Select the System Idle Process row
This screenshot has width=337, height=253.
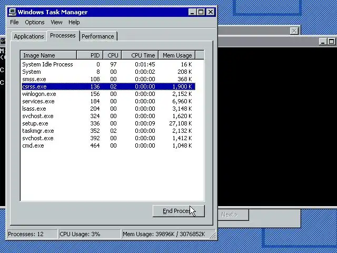[108, 64]
